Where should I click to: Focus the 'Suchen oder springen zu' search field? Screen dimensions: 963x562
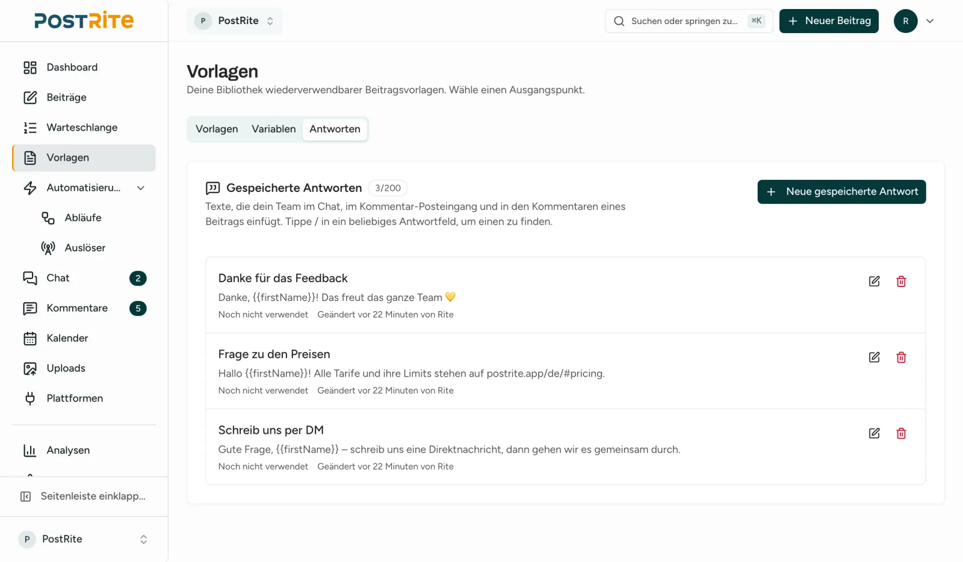[x=689, y=21]
